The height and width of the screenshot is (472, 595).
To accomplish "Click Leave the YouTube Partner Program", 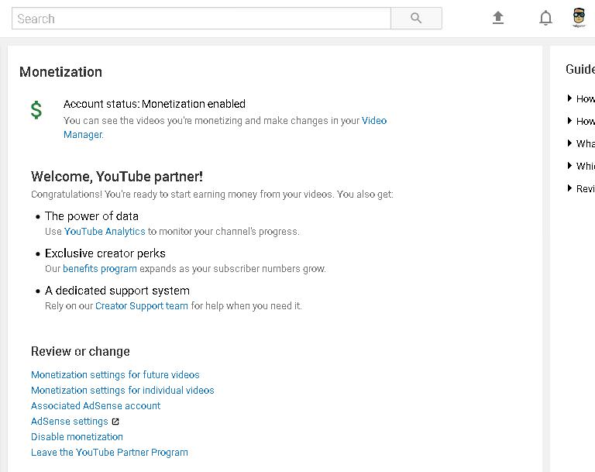I will click(110, 453).
